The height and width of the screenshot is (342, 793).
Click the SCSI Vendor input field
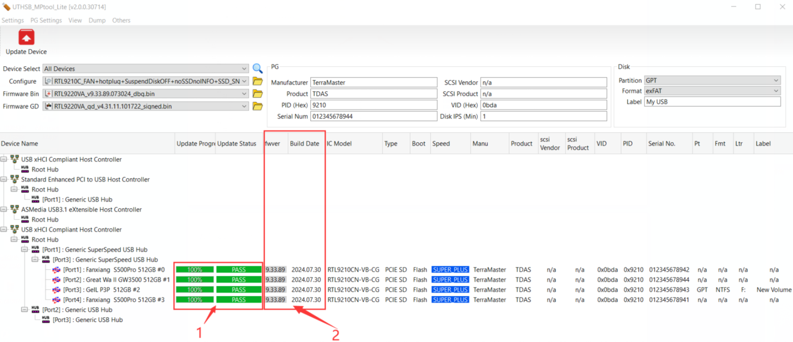(x=543, y=82)
